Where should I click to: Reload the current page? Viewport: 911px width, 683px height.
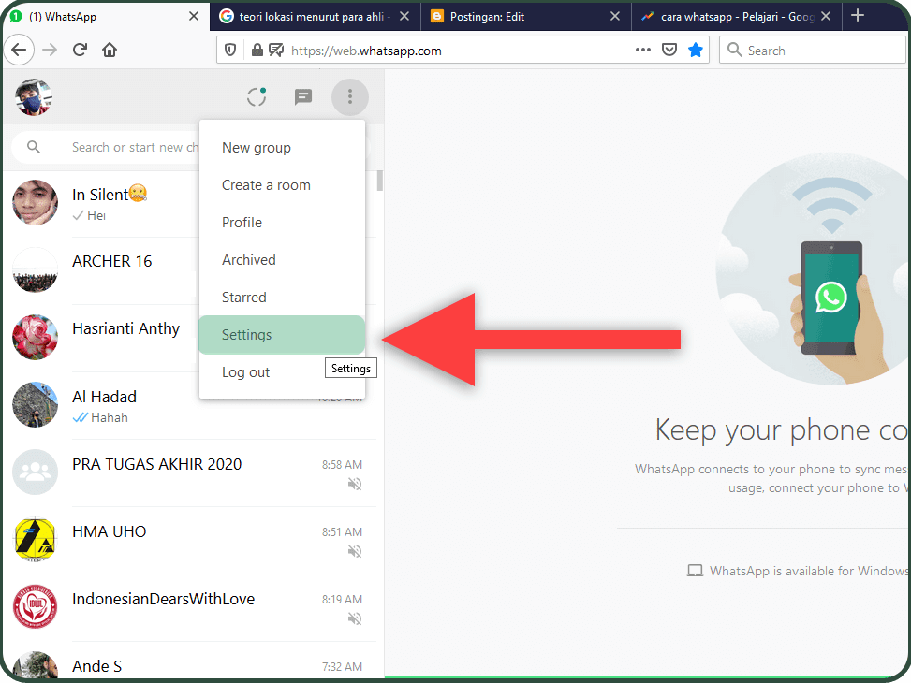pyautogui.click(x=81, y=50)
